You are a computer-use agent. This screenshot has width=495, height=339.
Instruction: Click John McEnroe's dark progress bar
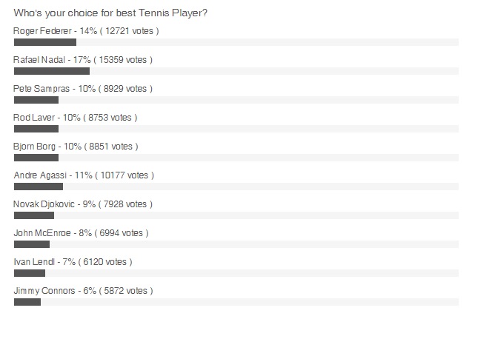[x=32, y=244]
